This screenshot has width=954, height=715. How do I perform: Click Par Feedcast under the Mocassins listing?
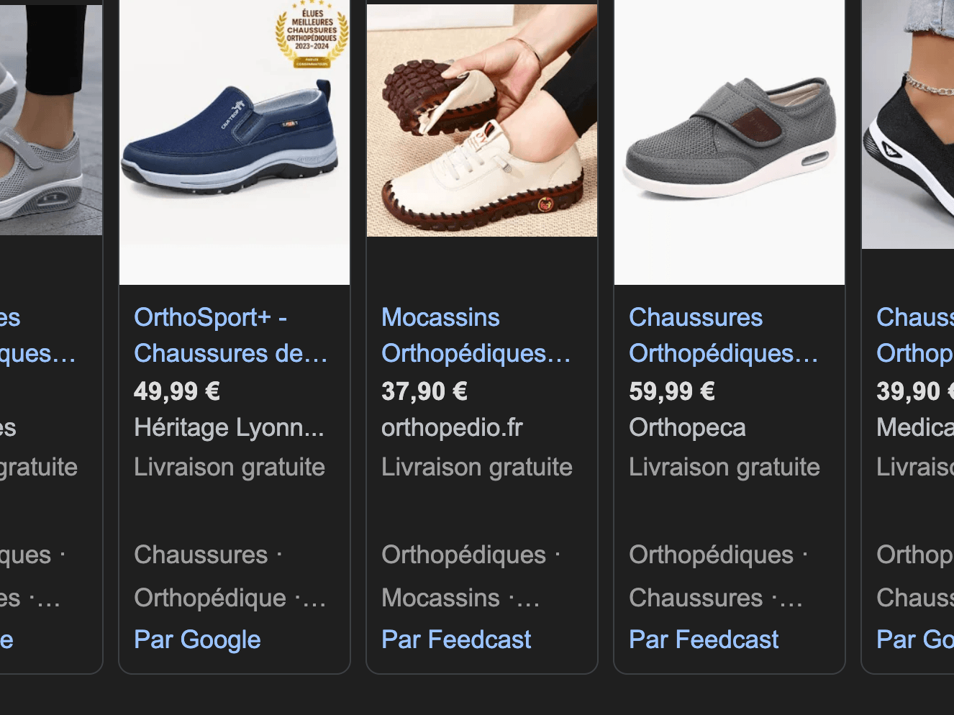[456, 639]
